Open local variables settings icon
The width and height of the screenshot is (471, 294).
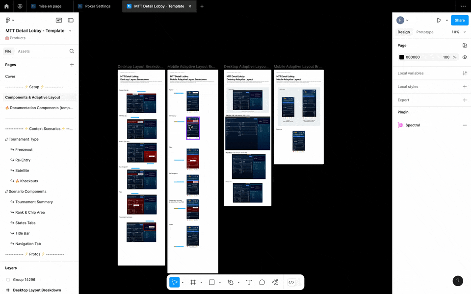465,73
